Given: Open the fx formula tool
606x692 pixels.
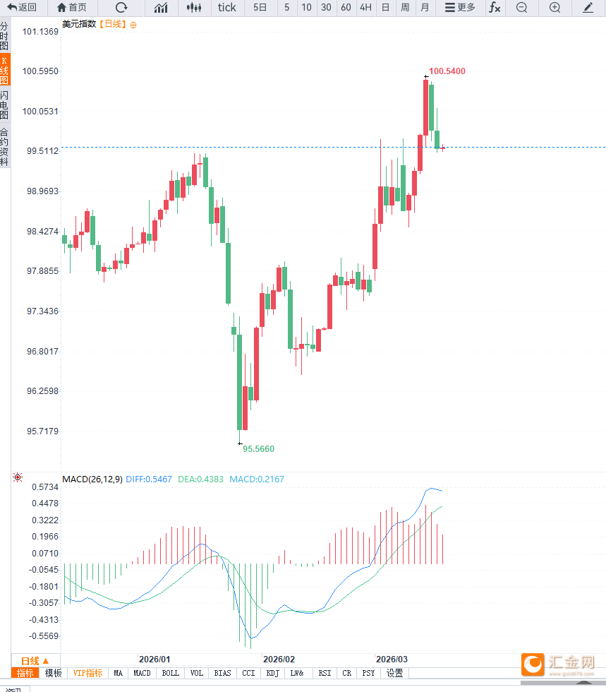Looking at the screenshot, I should [495, 8].
